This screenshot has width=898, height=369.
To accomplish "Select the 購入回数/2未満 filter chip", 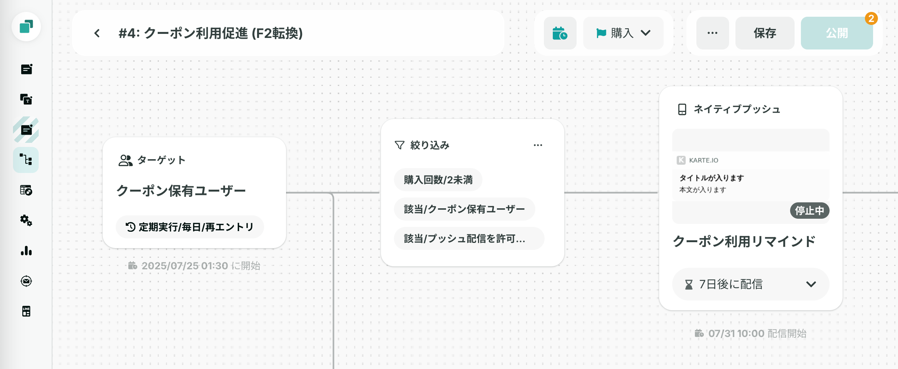I will click(x=438, y=180).
